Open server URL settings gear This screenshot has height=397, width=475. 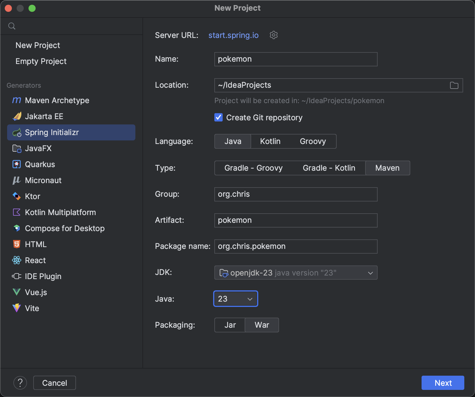point(273,35)
